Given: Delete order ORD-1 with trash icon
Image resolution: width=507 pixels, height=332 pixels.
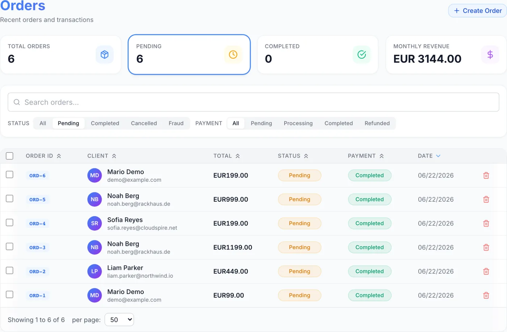Looking at the screenshot, I should 486,295.
